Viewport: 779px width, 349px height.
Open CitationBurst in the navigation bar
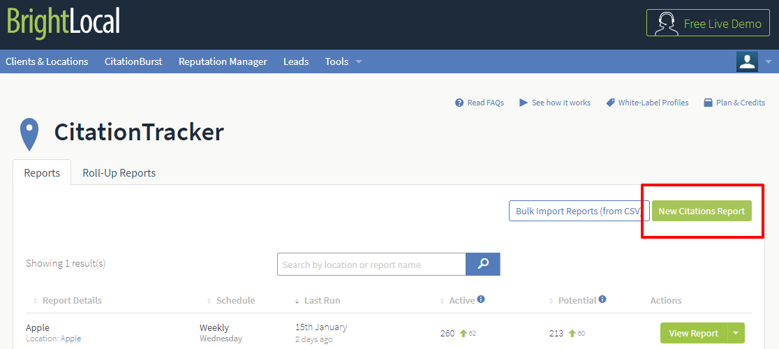tap(133, 61)
